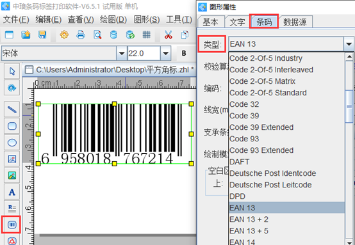Open the 绘图(D) menu
This screenshot has width=355, height=245.
(113, 20)
